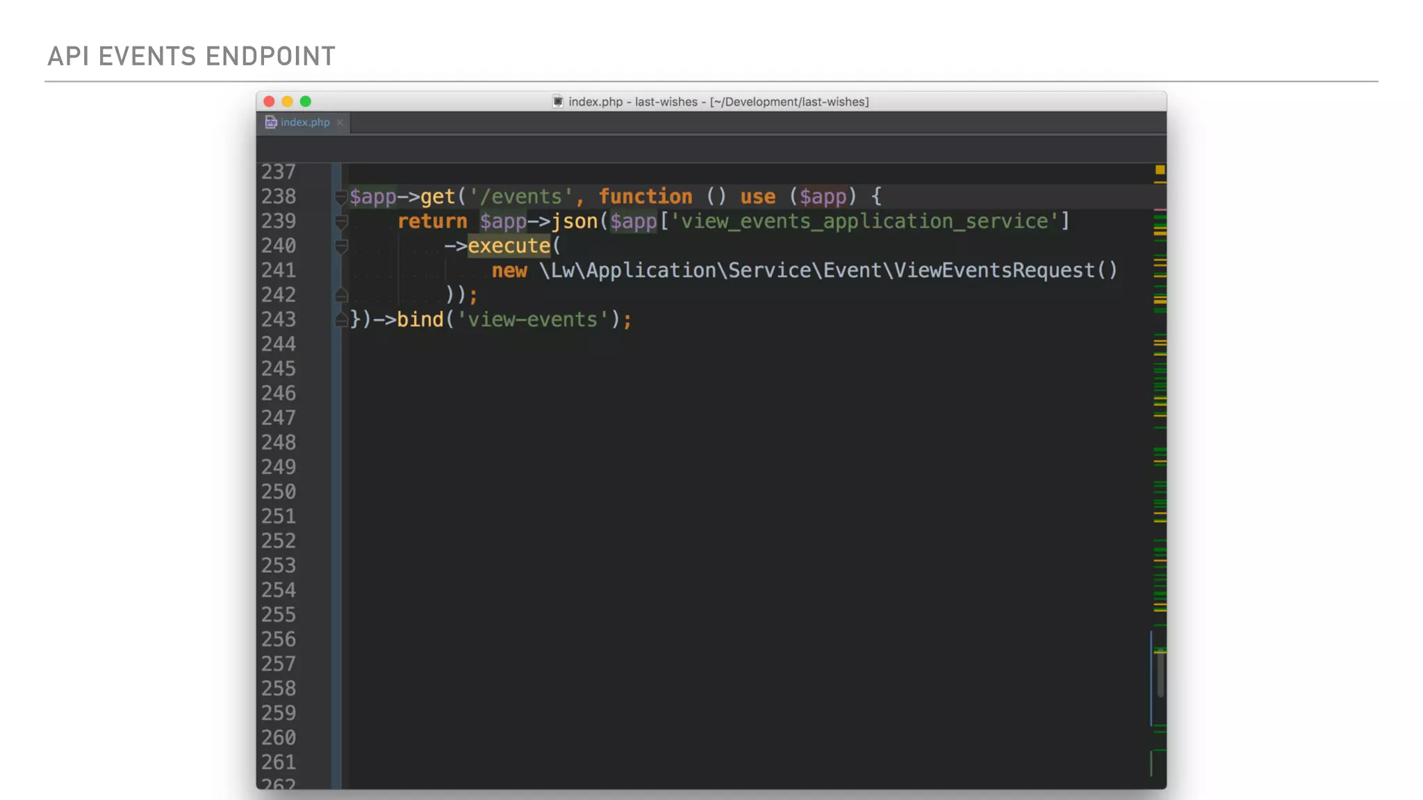Click the 'return' keyword on line 239

[432, 222]
